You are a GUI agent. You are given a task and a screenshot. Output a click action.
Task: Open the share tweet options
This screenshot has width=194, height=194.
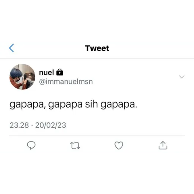pos(163,145)
